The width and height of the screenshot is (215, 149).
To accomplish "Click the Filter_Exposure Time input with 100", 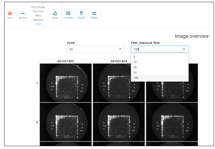I will pos(160,49).
